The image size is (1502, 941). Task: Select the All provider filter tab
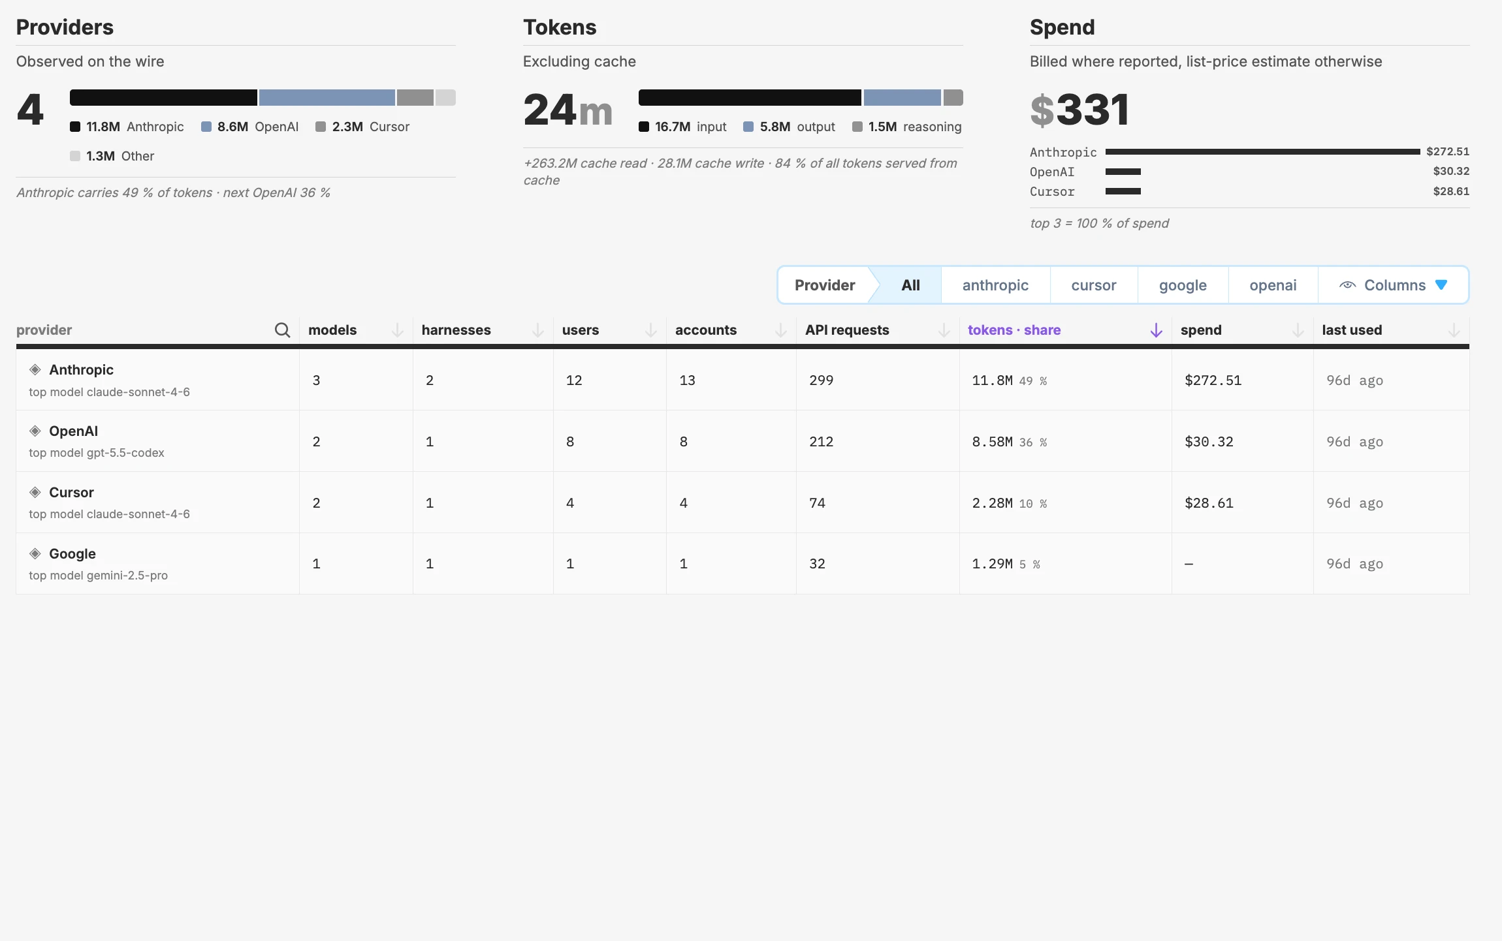tap(910, 285)
